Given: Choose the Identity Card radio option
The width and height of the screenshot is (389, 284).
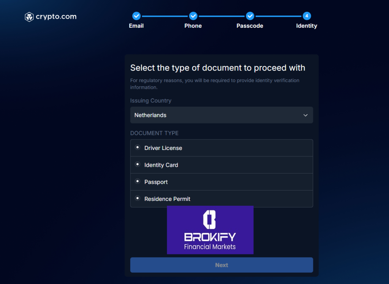Looking at the screenshot, I should [138, 164].
